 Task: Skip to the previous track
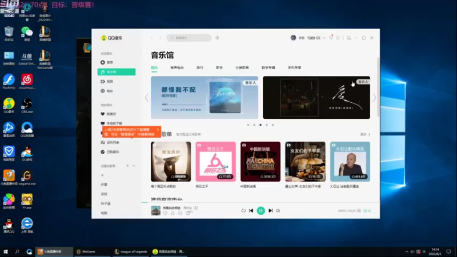[251, 211]
